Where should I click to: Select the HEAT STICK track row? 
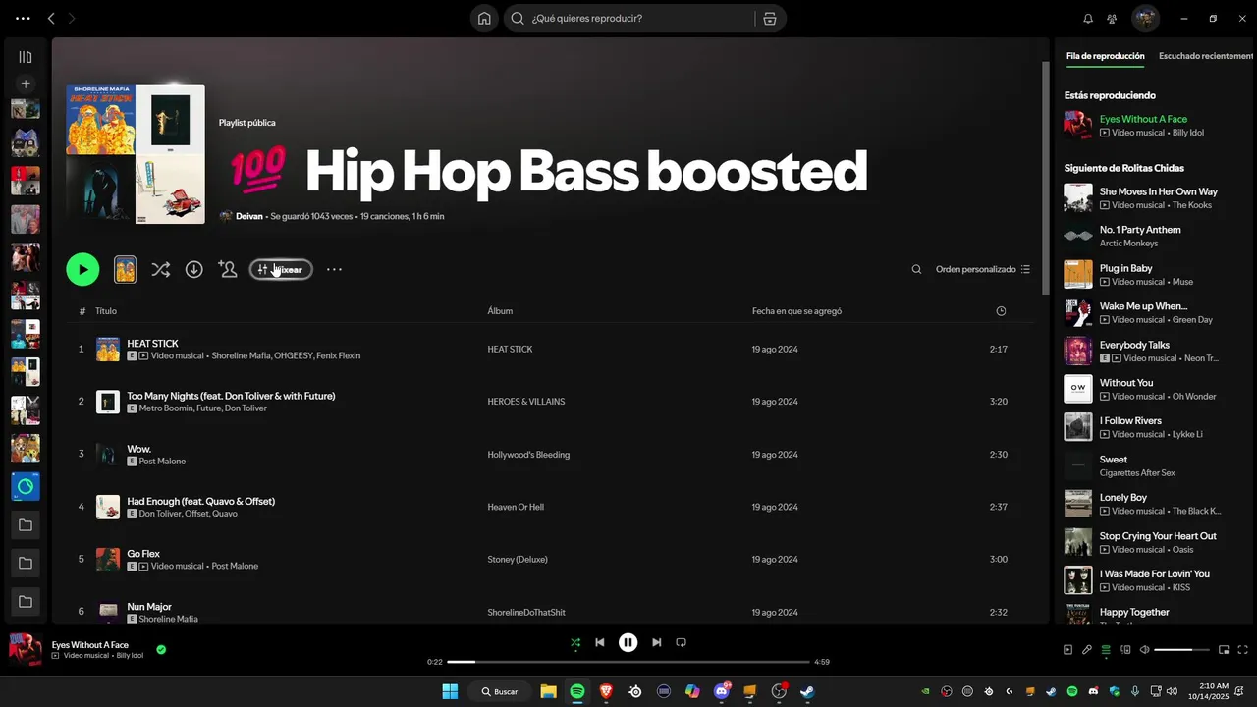(x=551, y=350)
